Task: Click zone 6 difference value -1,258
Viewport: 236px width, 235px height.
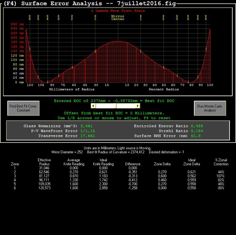Action: [133, 188]
